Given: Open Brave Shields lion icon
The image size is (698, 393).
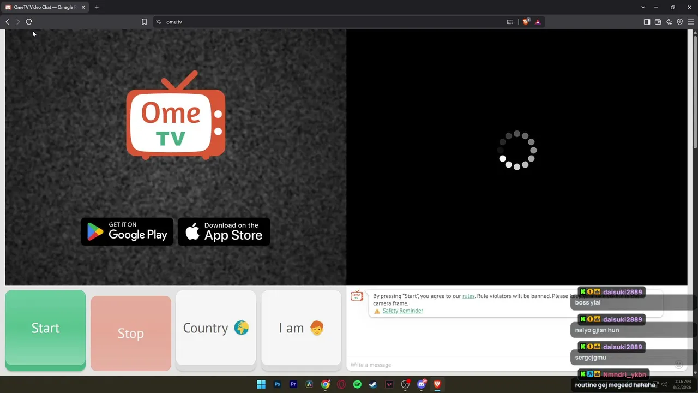Looking at the screenshot, I should (526, 22).
